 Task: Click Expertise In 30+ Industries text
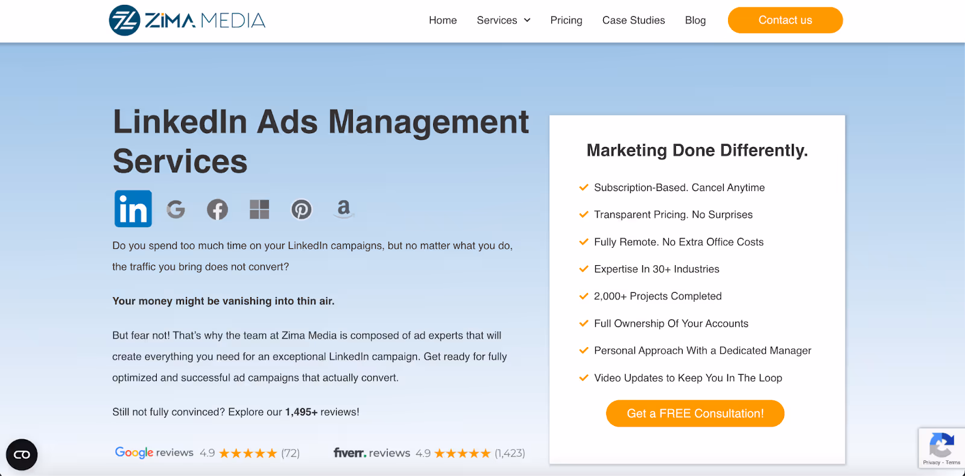pyautogui.click(x=657, y=269)
